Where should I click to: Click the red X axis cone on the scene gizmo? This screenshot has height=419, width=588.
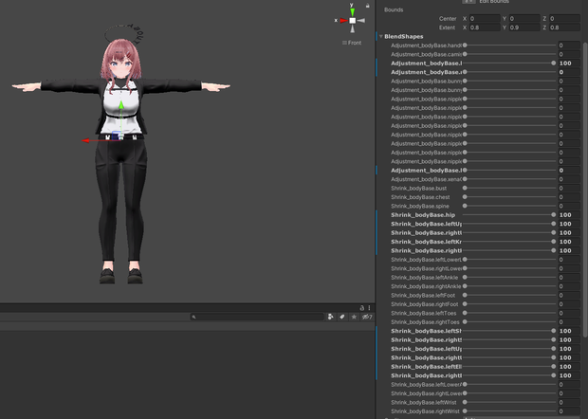343,21
